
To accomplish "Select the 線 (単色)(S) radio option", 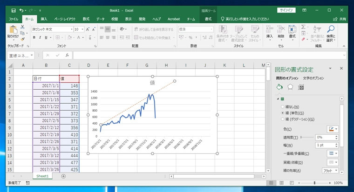I will tap(293, 113).
